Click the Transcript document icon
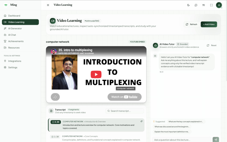The image size is (227, 142). click(x=51, y=111)
